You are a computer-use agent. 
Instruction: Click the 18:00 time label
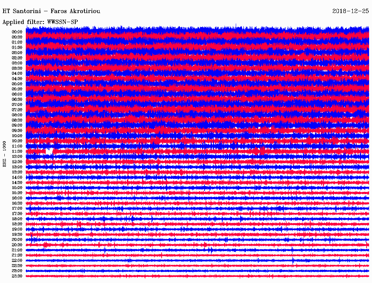17,219
